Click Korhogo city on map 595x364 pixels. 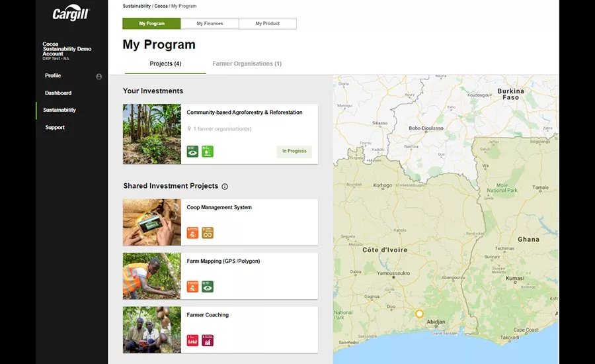(x=383, y=185)
